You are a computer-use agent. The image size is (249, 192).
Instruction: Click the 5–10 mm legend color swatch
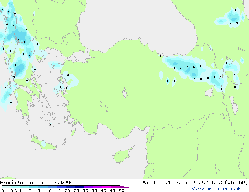[43, 187]
